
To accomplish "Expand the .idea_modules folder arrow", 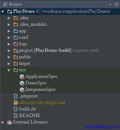I will tap(9, 25).
